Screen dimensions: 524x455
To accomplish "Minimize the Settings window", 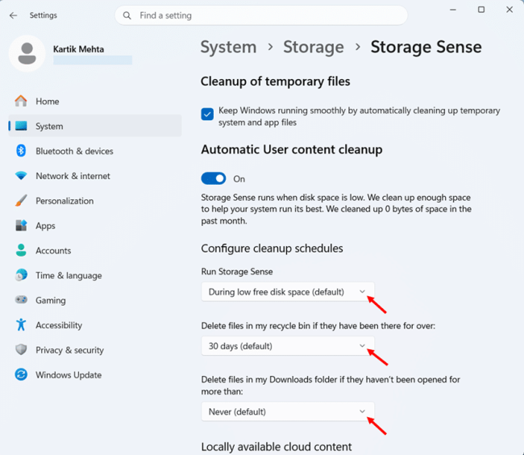I will click(x=453, y=10).
